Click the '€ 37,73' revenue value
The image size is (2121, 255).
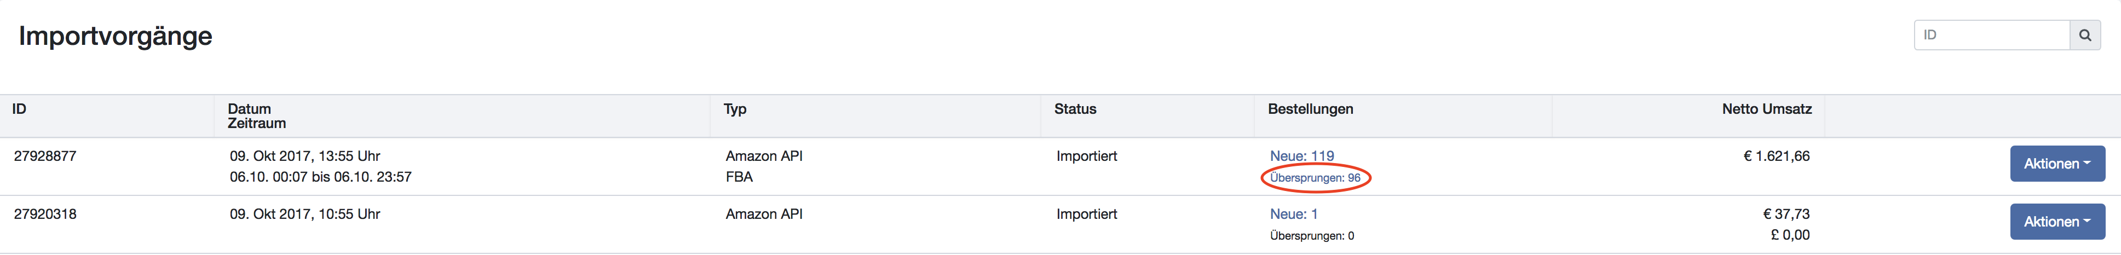(1786, 214)
